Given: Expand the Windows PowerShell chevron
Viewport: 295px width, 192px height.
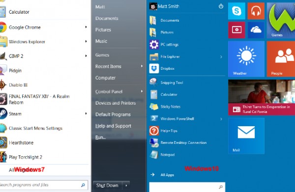Looking at the screenshot, I should tap(221, 119).
